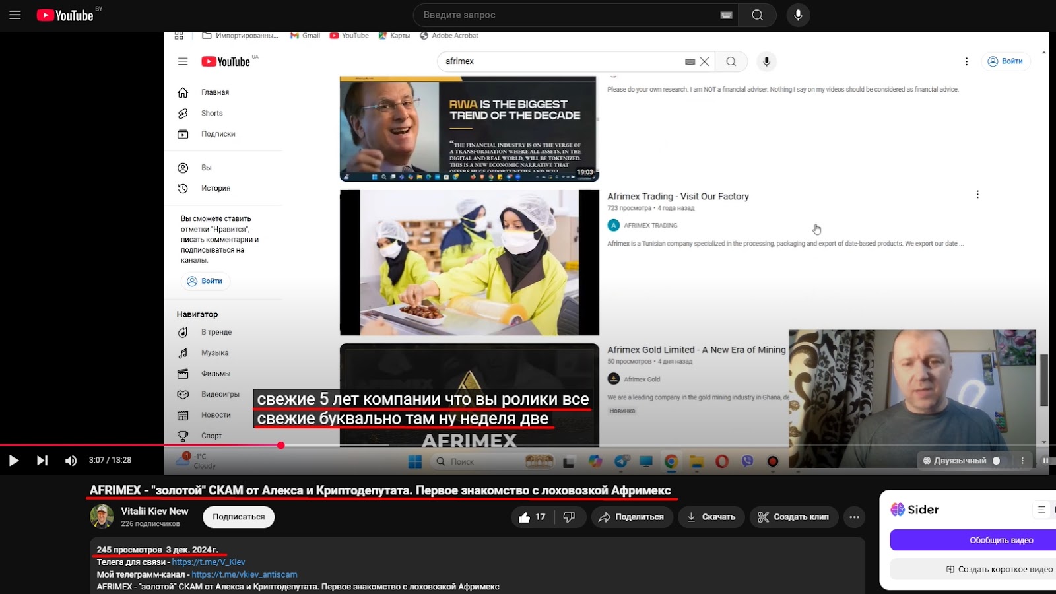Click Sider 'Создать короткое видео' button
Viewport: 1056px width, 594px height.
973,569
